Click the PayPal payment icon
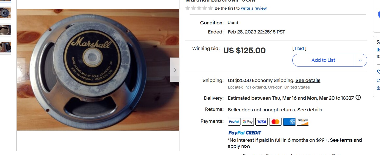The image size is (380, 155). coord(234,122)
